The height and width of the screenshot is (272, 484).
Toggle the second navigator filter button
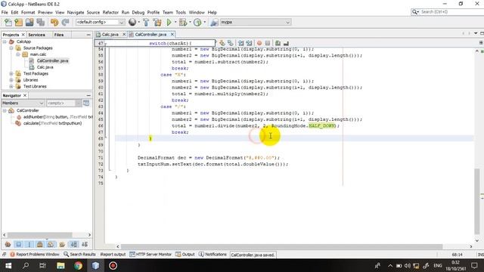[x=18, y=244]
